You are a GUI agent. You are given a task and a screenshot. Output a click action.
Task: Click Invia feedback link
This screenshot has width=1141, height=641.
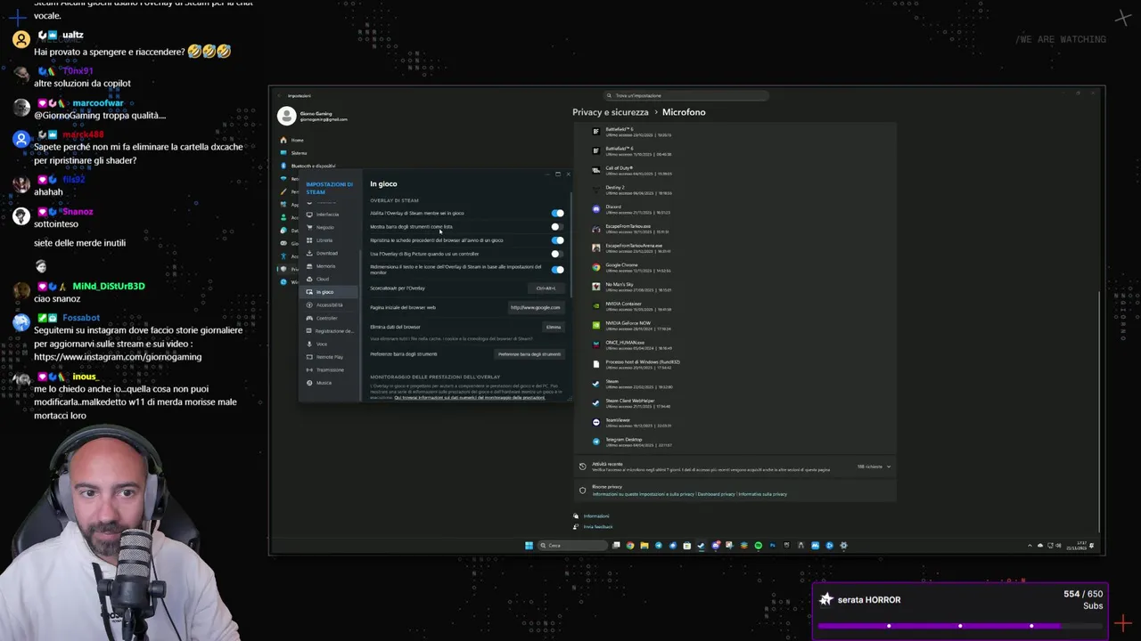(598, 527)
